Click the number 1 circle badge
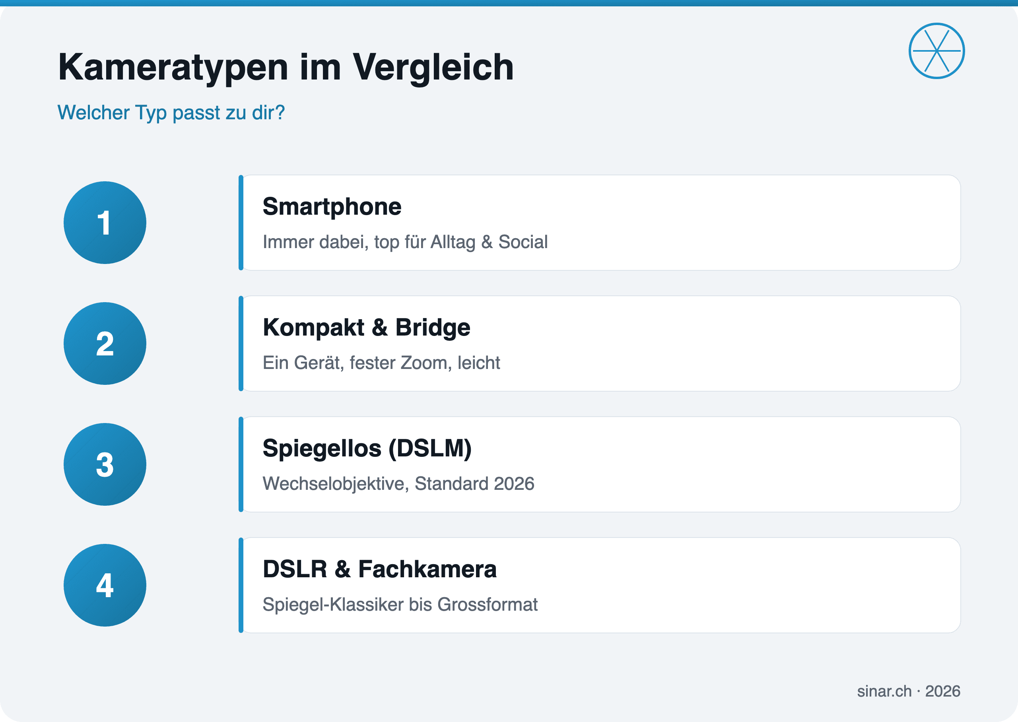The height and width of the screenshot is (722, 1018). [105, 223]
